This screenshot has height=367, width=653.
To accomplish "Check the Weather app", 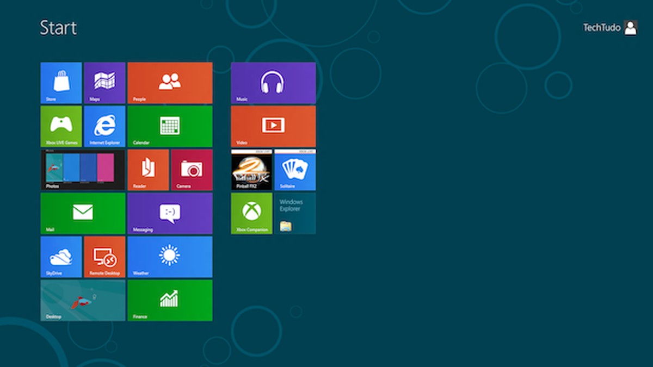I will [x=170, y=257].
